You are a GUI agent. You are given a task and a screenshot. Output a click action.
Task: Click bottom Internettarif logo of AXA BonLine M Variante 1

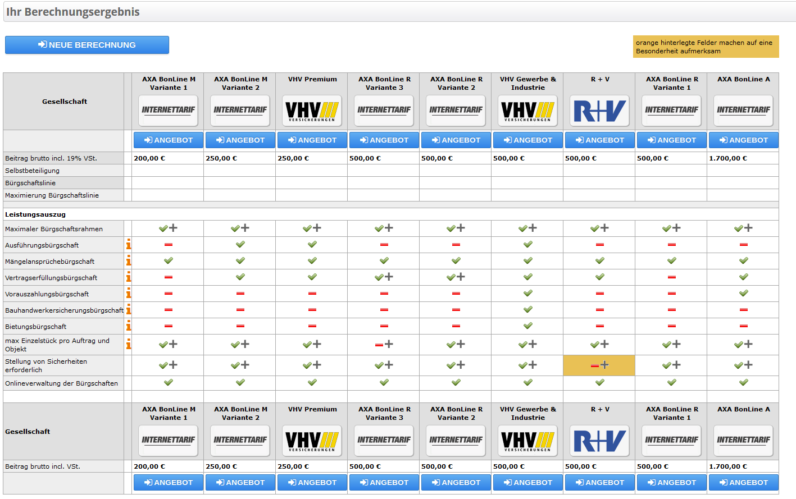[169, 441]
